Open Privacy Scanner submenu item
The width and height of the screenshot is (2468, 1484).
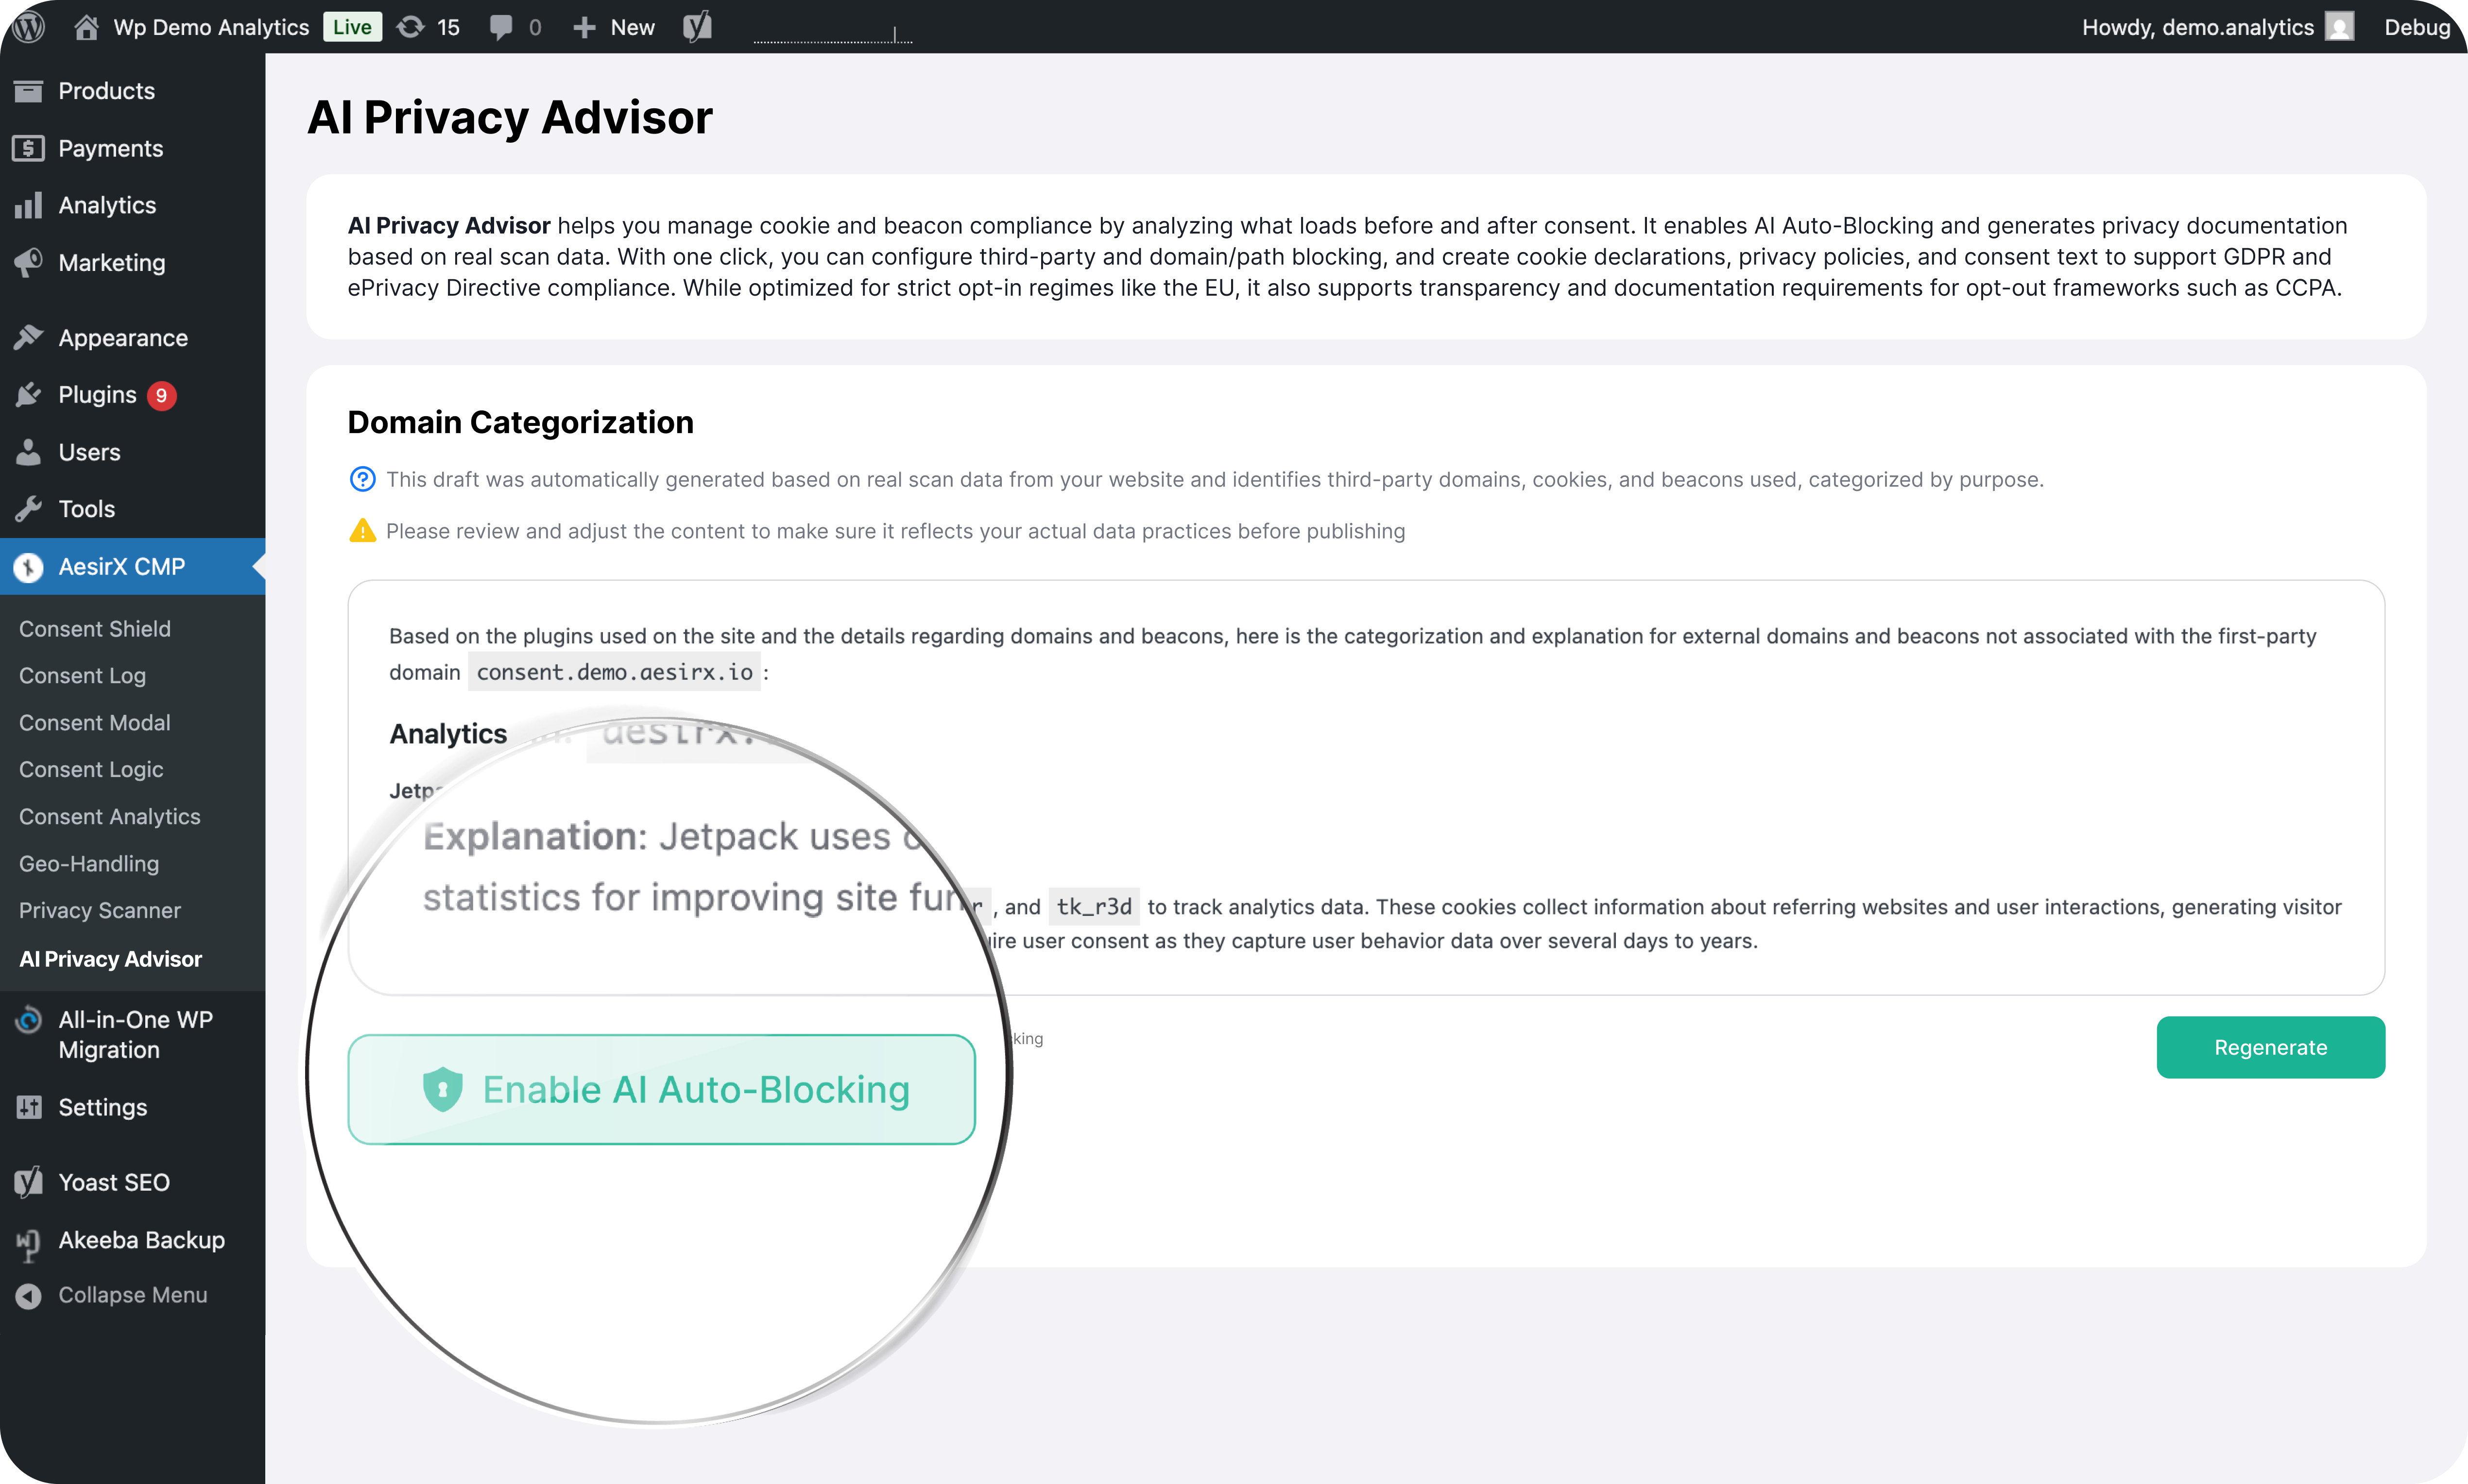click(100, 910)
